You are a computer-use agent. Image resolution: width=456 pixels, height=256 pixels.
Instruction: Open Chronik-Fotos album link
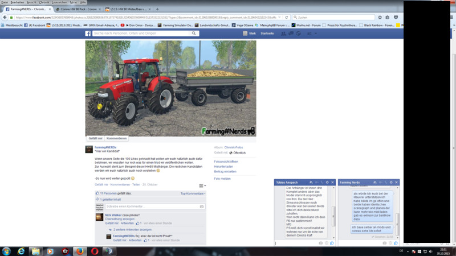point(234,147)
